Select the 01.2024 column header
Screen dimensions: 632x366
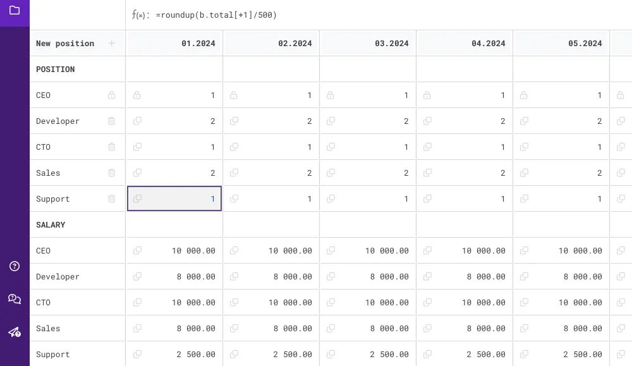pos(175,44)
